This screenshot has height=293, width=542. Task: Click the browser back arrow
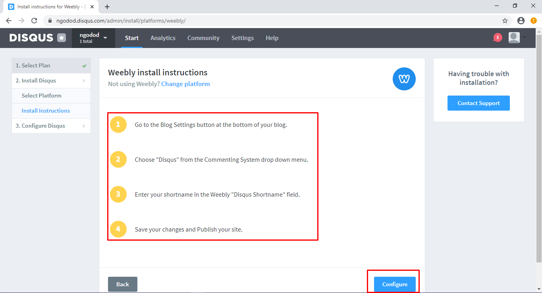tap(9, 21)
